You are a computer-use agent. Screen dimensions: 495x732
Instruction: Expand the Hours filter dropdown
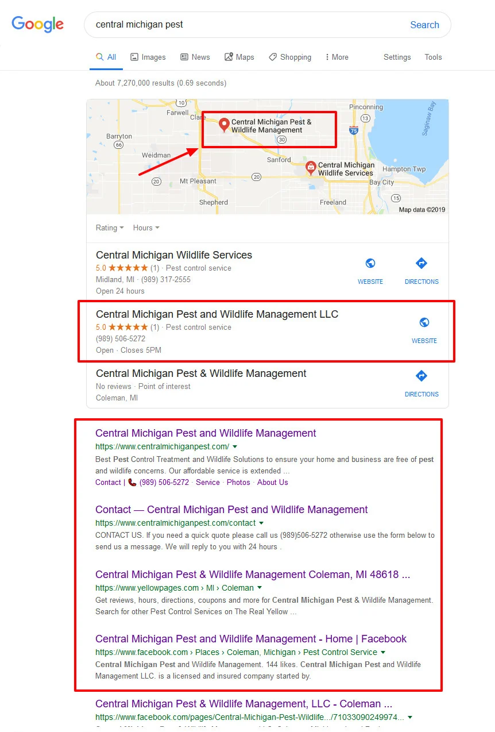click(146, 228)
